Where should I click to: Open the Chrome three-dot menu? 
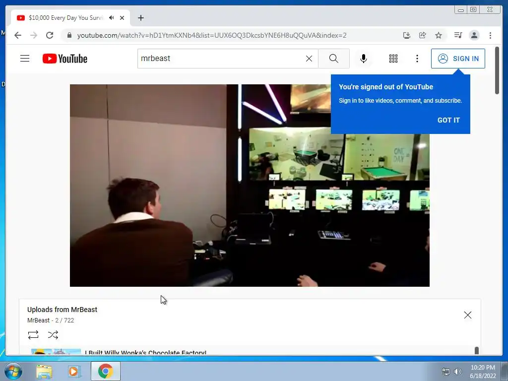tap(490, 35)
